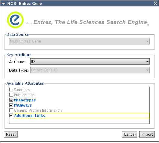Select the Phenotypes label in the list
This screenshot has width=159, height=143.
pos(25,100)
